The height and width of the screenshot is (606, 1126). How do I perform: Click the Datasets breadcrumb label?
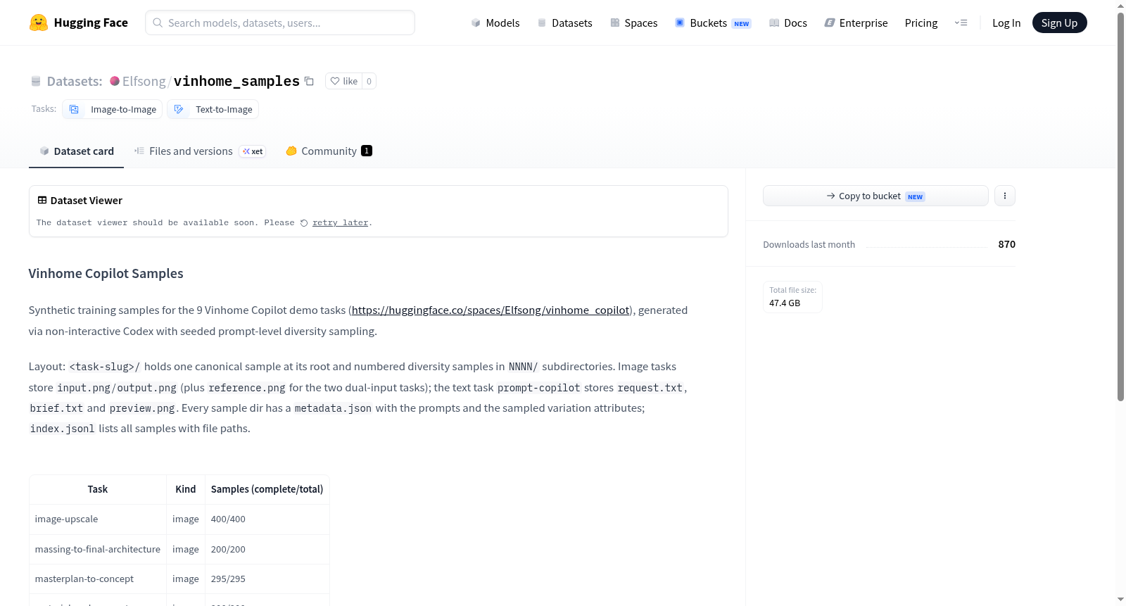pyautogui.click(x=74, y=81)
